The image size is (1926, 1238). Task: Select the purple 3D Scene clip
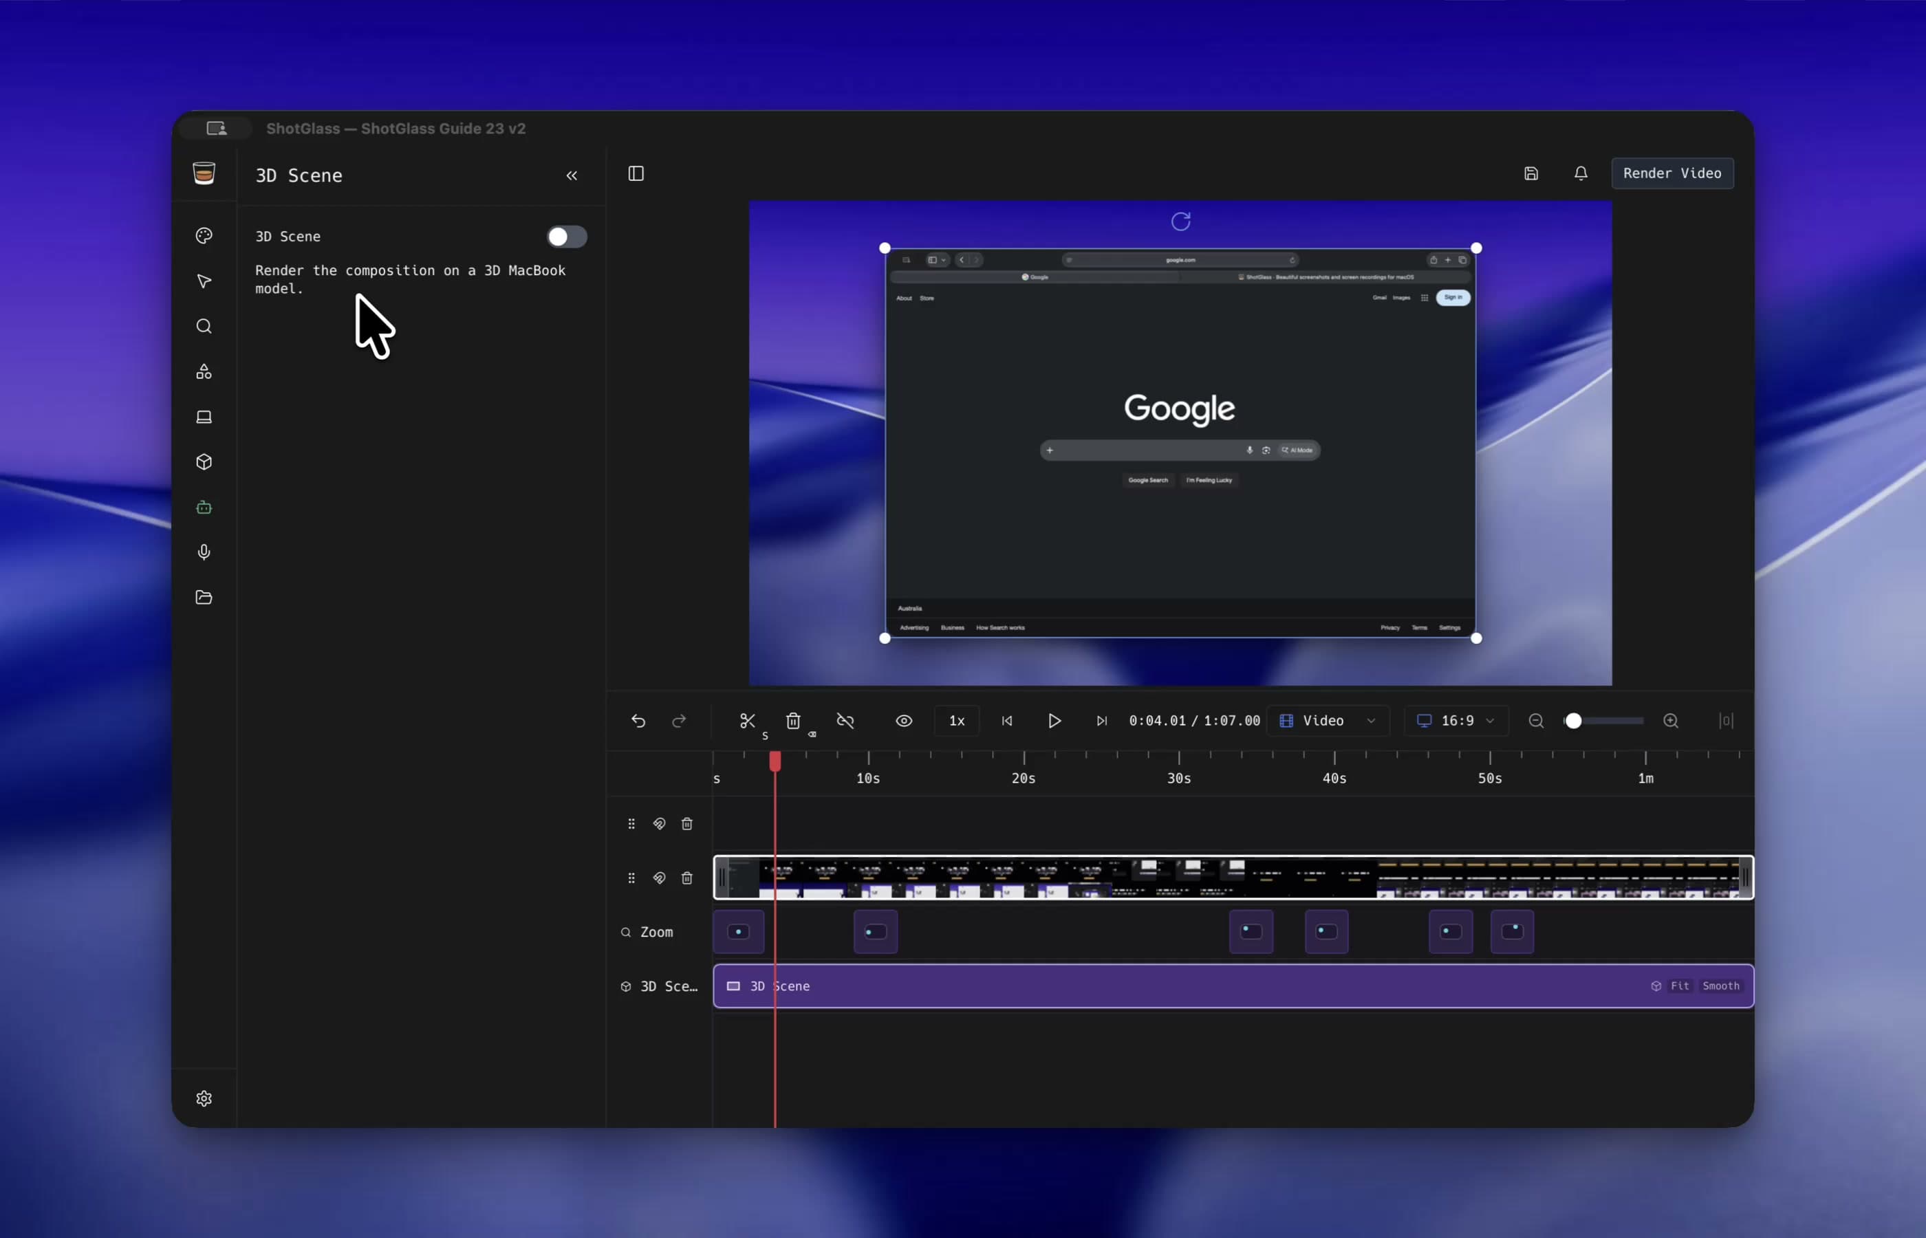click(1233, 986)
